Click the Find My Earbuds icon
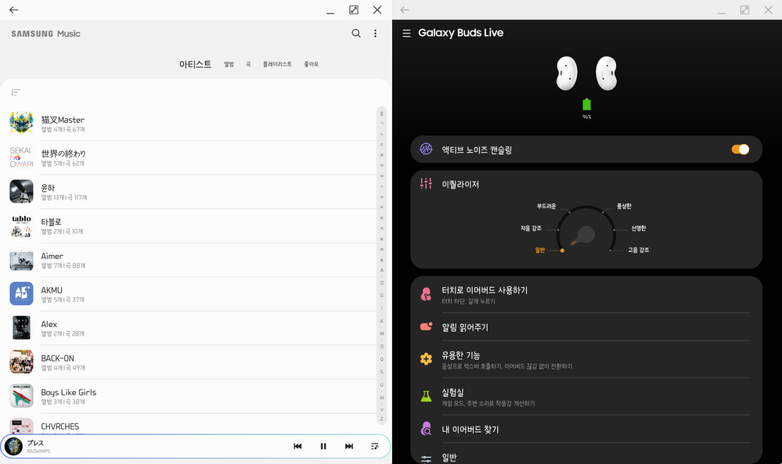782x464 pixels. point(426,429)
